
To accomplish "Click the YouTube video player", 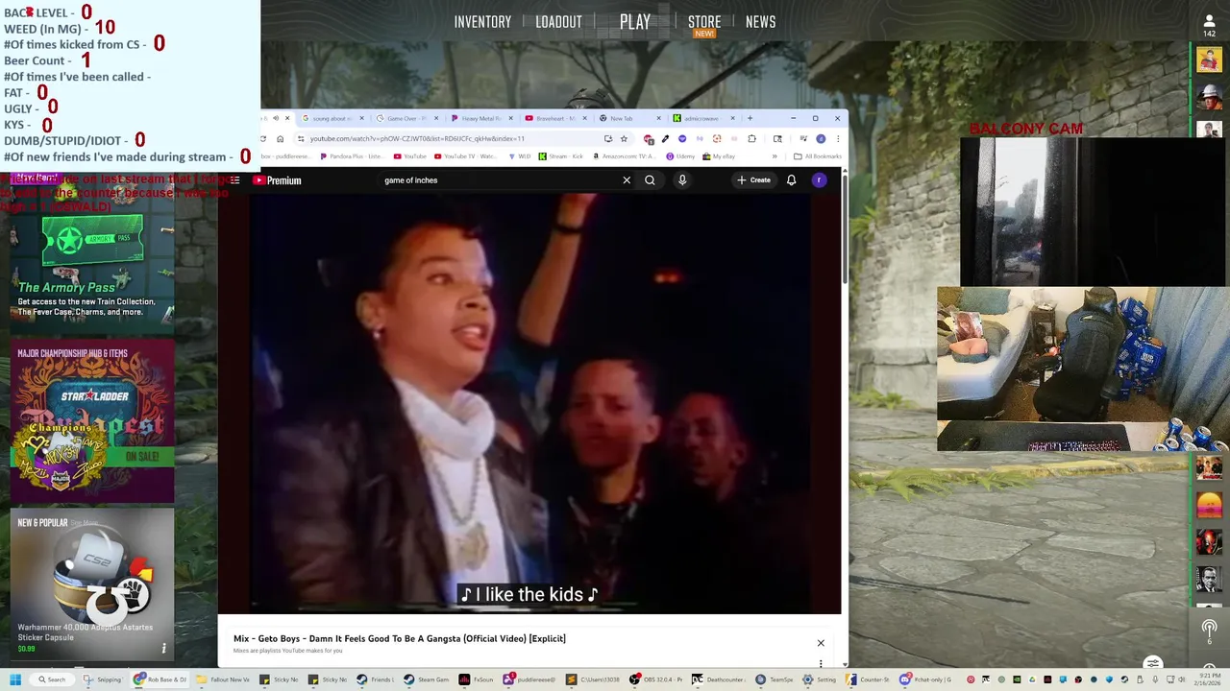I will [529, 403].
